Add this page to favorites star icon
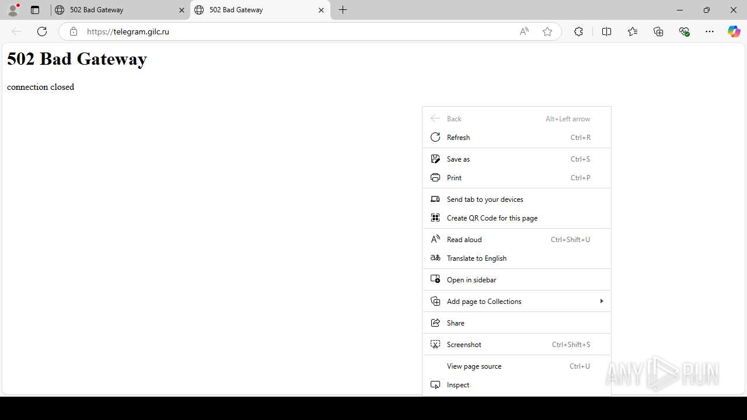747x420 pixels. pyautogui.click(x=547, y=32)
